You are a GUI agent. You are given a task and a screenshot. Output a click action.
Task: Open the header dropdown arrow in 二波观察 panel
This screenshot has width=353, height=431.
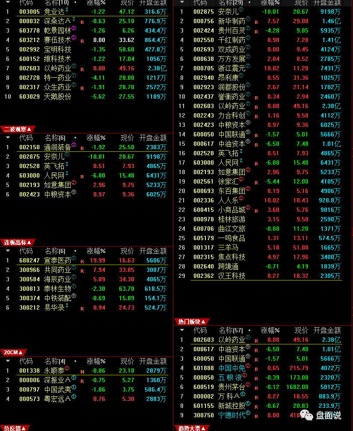(x=8, y=137)
